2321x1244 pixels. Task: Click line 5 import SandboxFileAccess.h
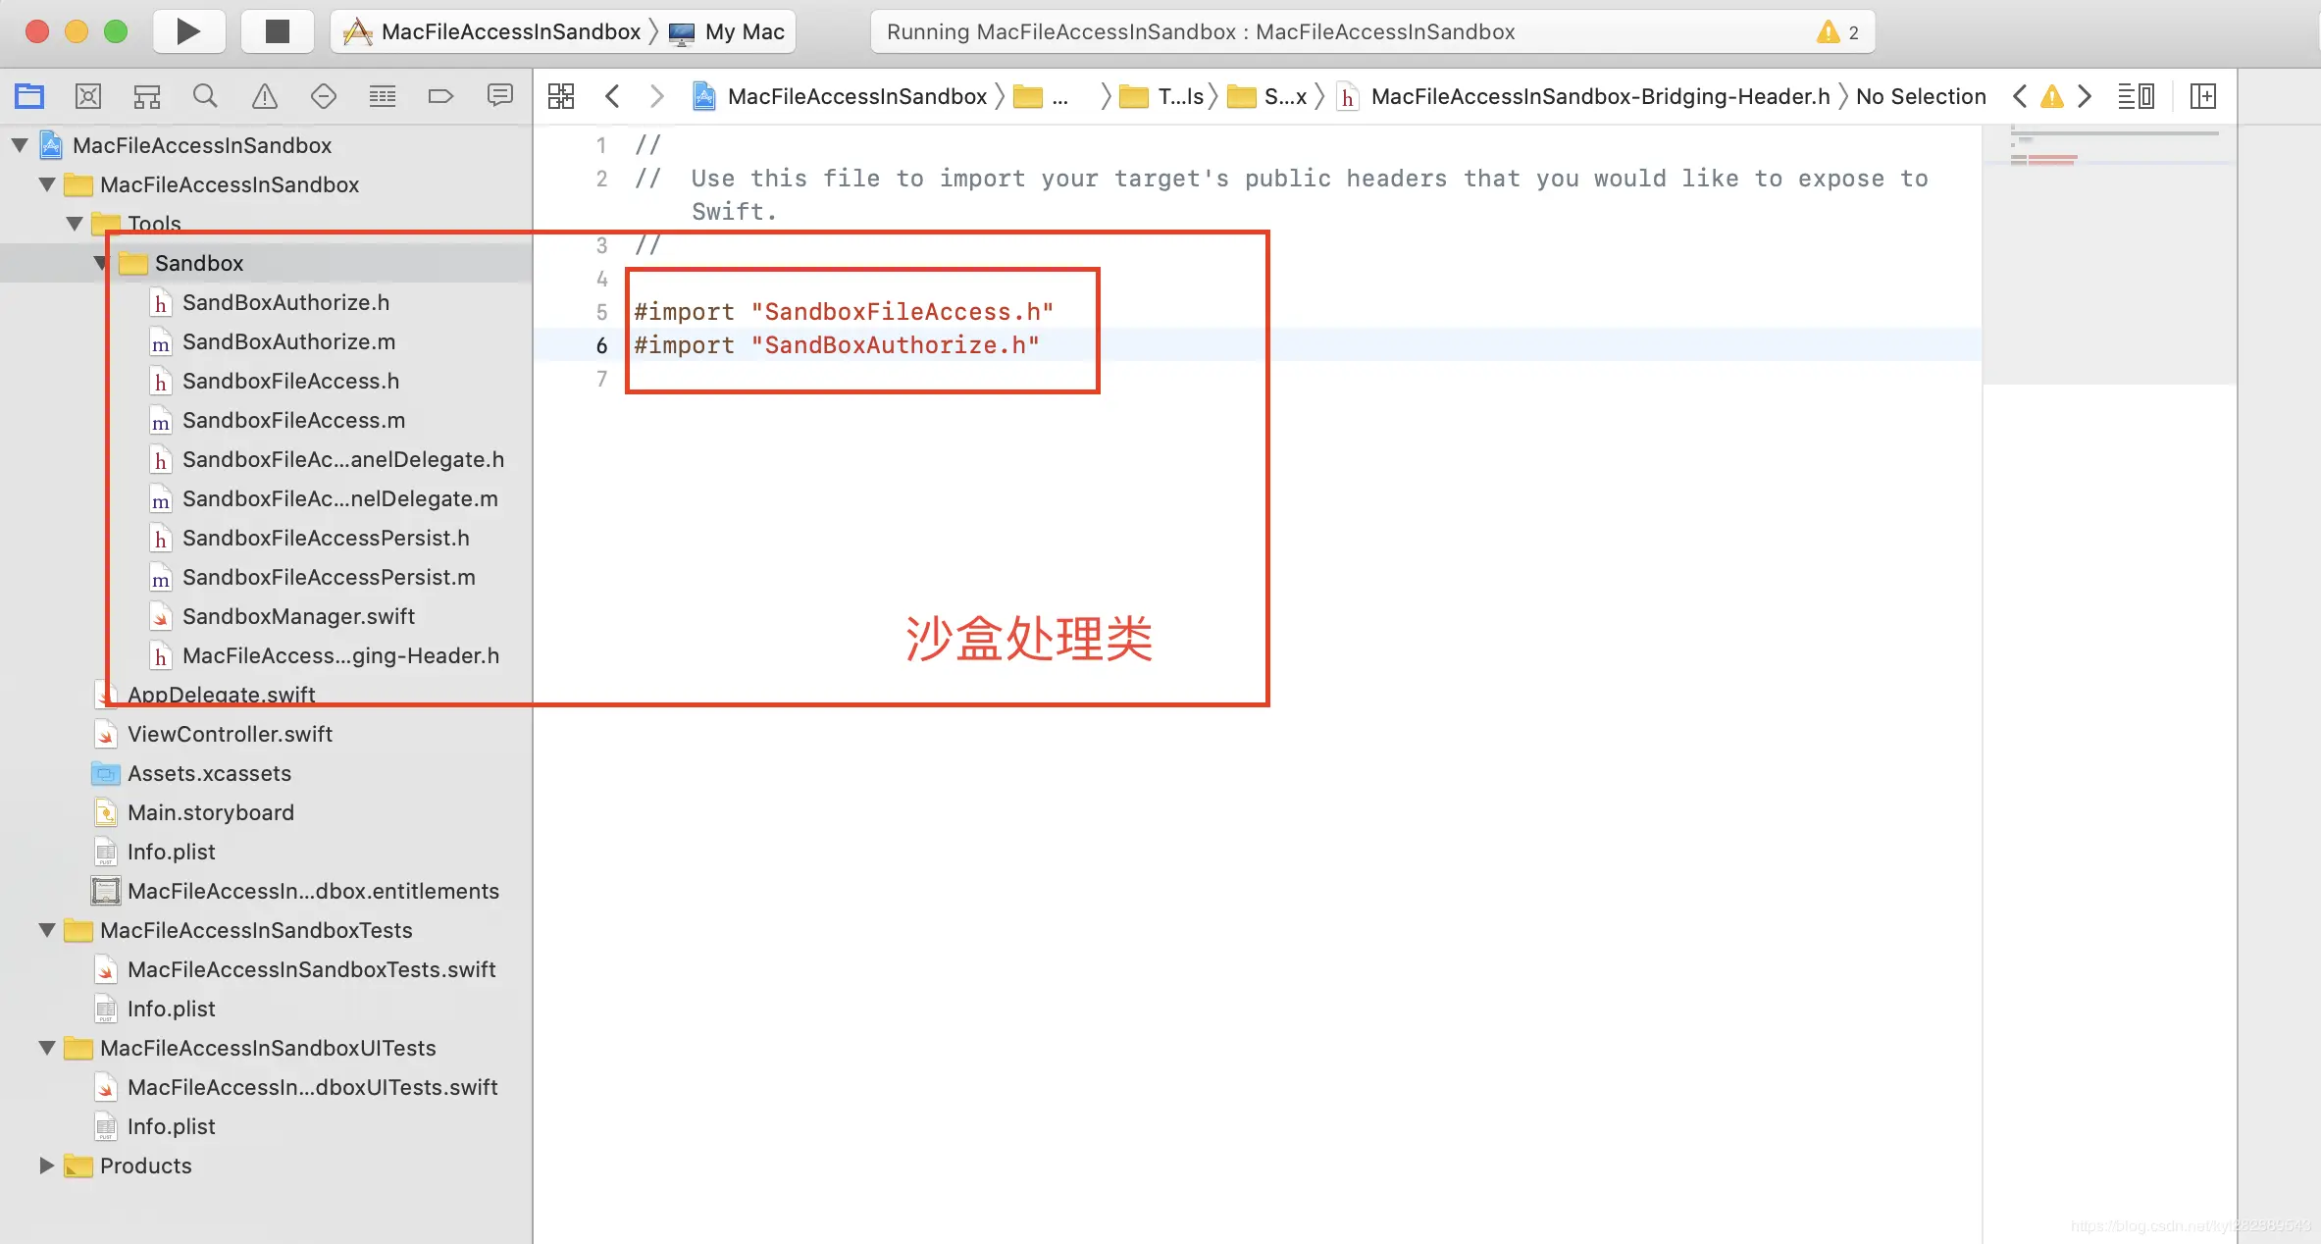pyautogui.click(x=844, y=312)
